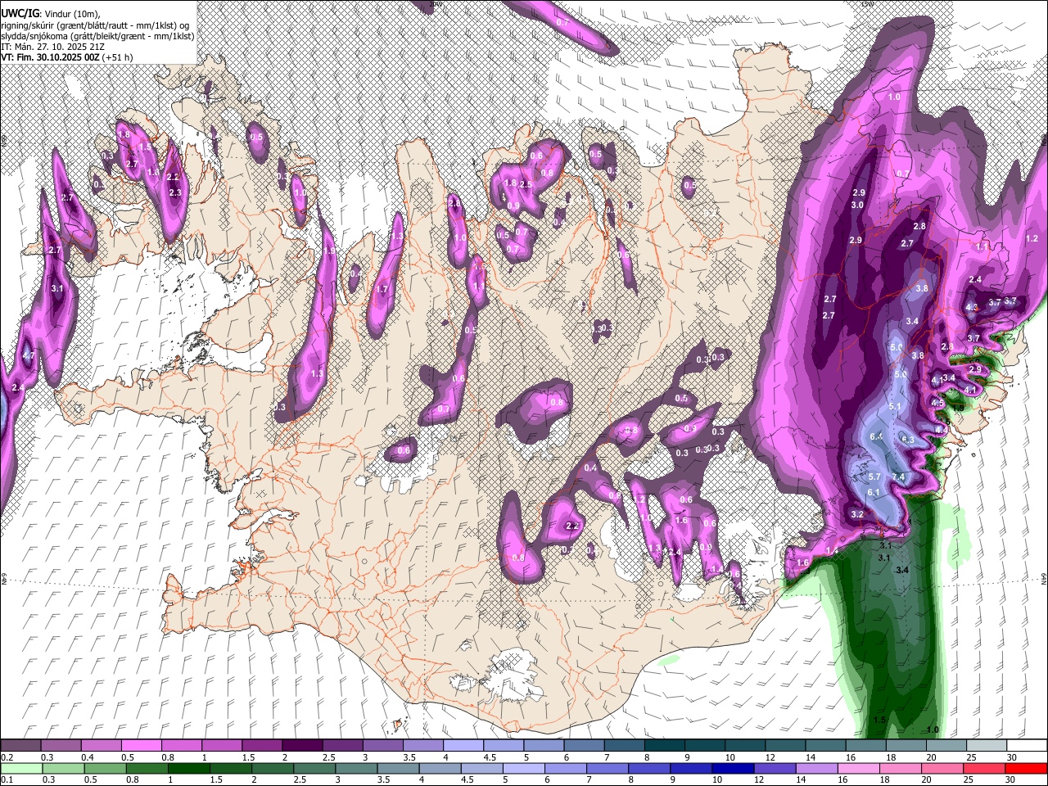Click the 6.4 precipitation value on the map
The image size is (1048, 786).
pyautogui.click(x=876, y=436)
